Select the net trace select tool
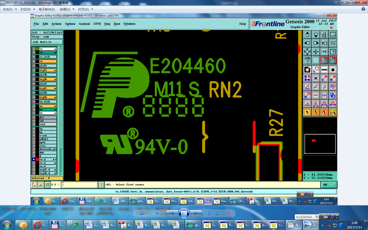The image size is (368, 230). coord(333,112)
